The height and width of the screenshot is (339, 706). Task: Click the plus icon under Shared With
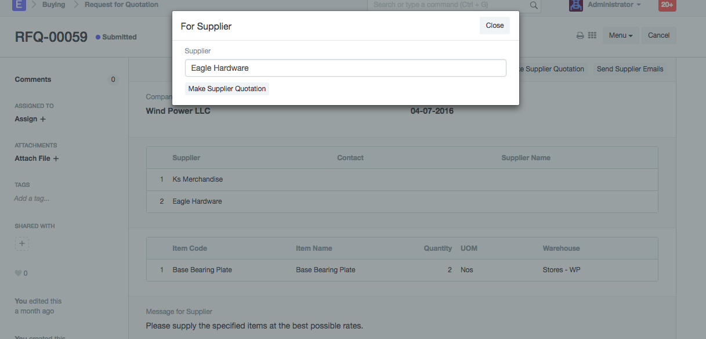click(x=22, y=244)
